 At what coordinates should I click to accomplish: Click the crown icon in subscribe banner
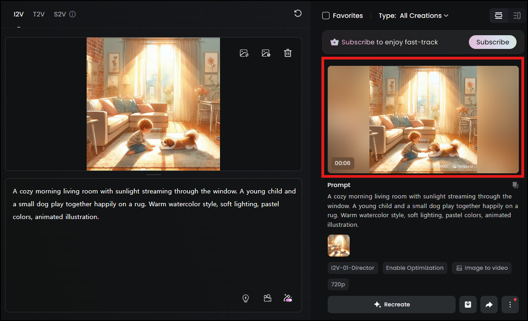click(335, 42)
